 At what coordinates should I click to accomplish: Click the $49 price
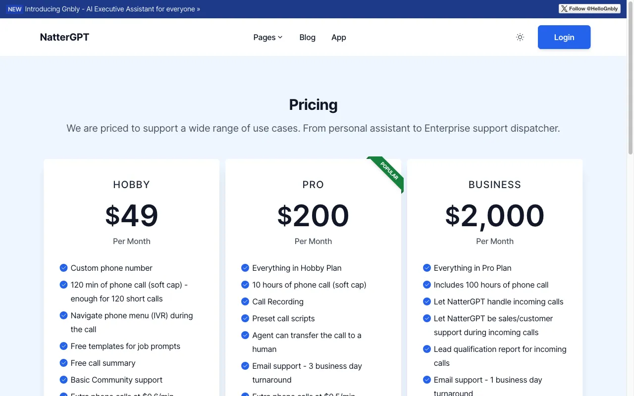[x=131, y=215]
